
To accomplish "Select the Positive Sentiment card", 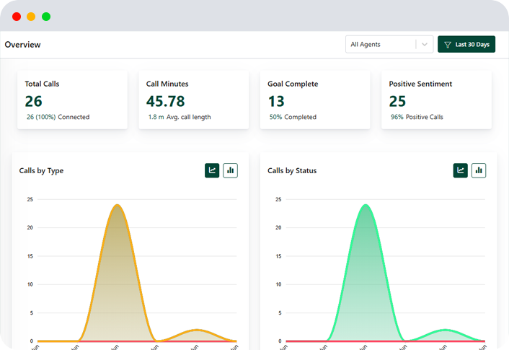I will [x=436, y=100].
